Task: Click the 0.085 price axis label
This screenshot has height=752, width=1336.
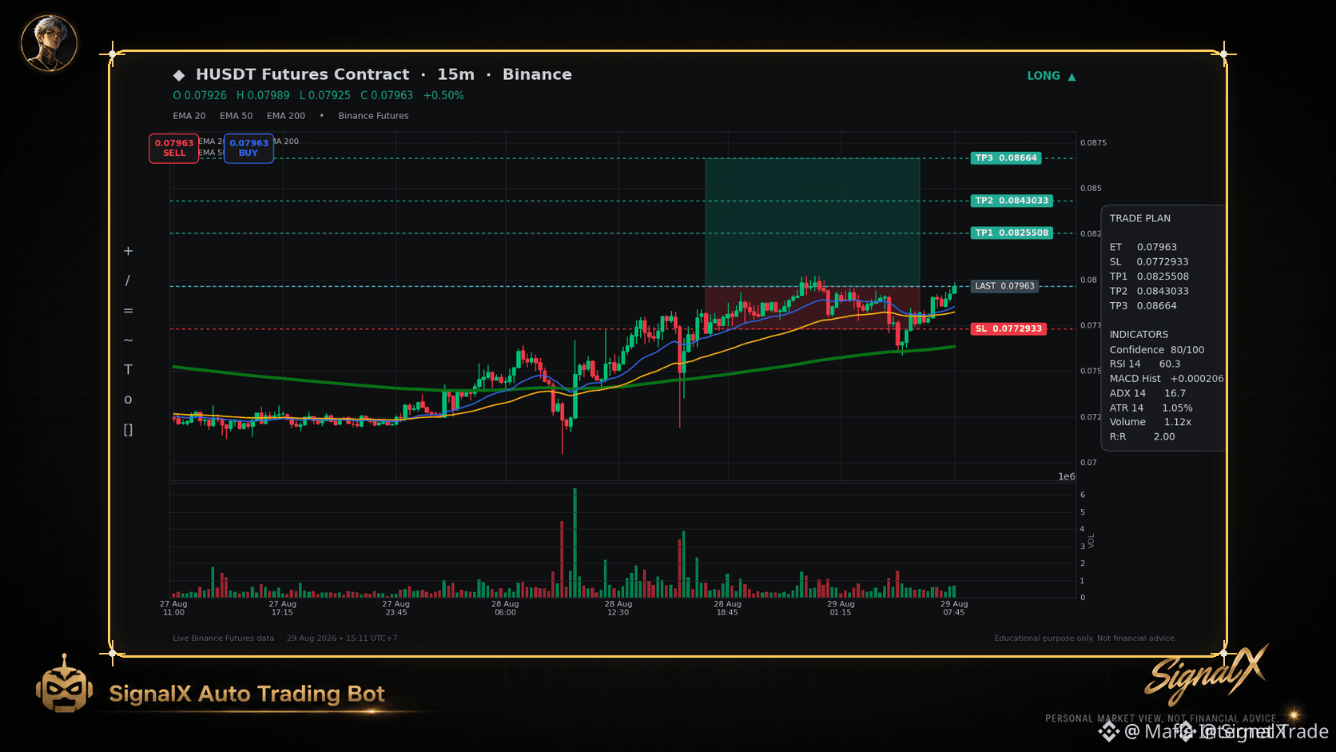Action: point(1091,188)
